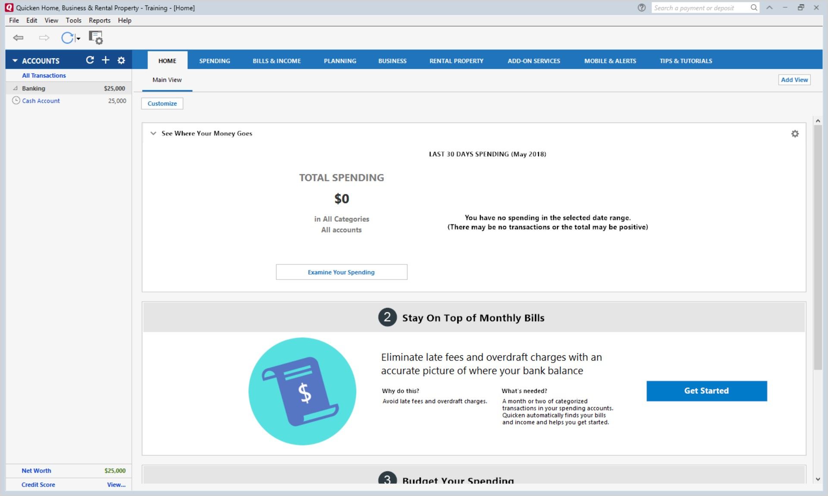Open account bar settings gear

[121, 60]
